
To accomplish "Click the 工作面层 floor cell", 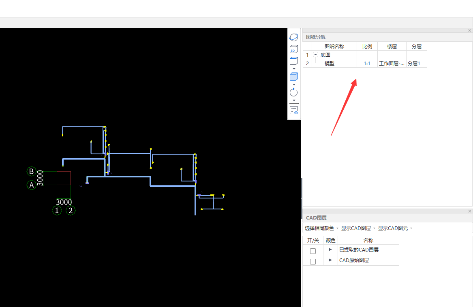I will 392,63.
